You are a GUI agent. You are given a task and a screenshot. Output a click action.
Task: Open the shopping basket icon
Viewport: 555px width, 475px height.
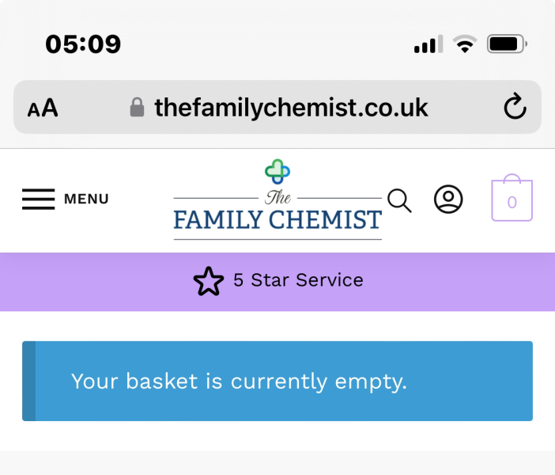[512, 199]
